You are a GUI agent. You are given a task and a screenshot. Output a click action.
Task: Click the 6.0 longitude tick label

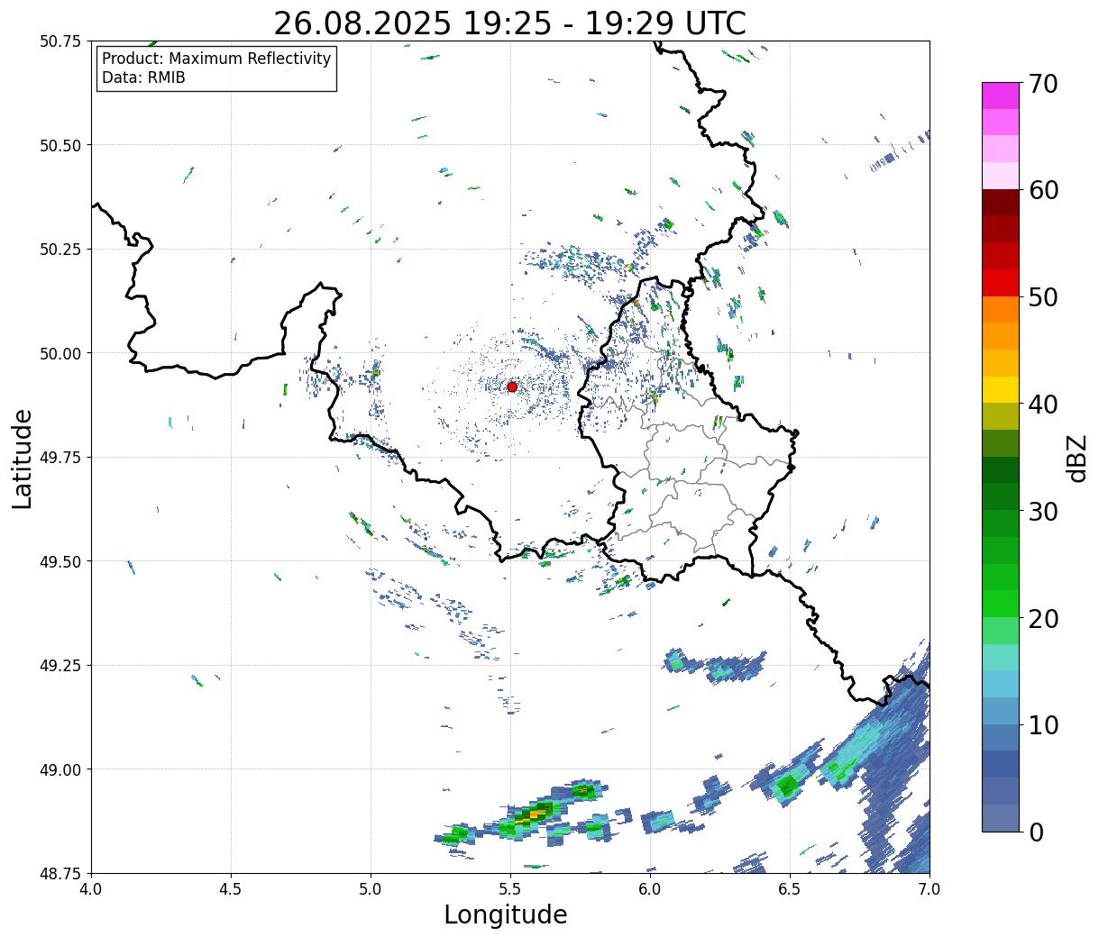[x=650, y=889]
